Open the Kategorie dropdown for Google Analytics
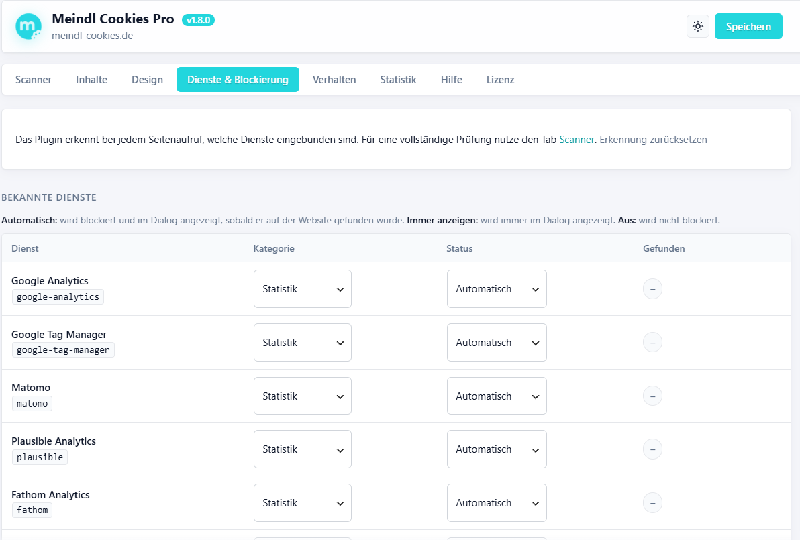This screenshot has height=540, width=800. click(x=303, y=289)
